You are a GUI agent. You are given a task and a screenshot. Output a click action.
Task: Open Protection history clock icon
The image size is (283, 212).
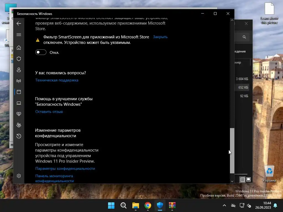[x=19, y=136]
